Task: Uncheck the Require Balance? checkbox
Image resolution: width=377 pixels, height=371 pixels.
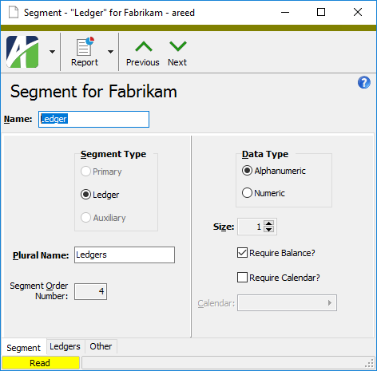Action: pos(242,253)
